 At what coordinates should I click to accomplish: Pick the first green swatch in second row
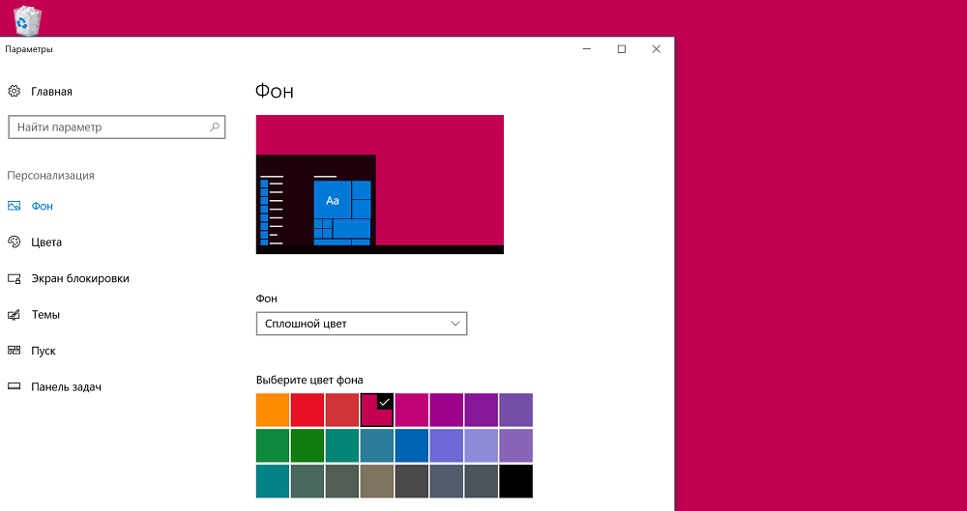pyautogui.click(x=273, y=445)
